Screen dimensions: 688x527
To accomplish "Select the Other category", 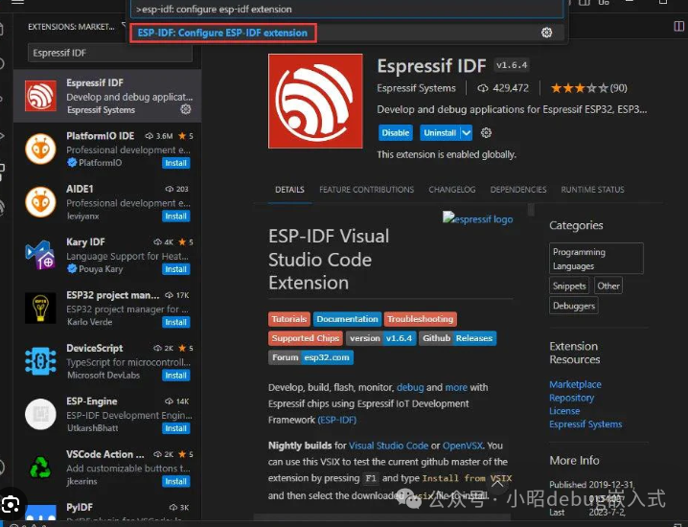I will pyautogui.click(x=608, y=286).
